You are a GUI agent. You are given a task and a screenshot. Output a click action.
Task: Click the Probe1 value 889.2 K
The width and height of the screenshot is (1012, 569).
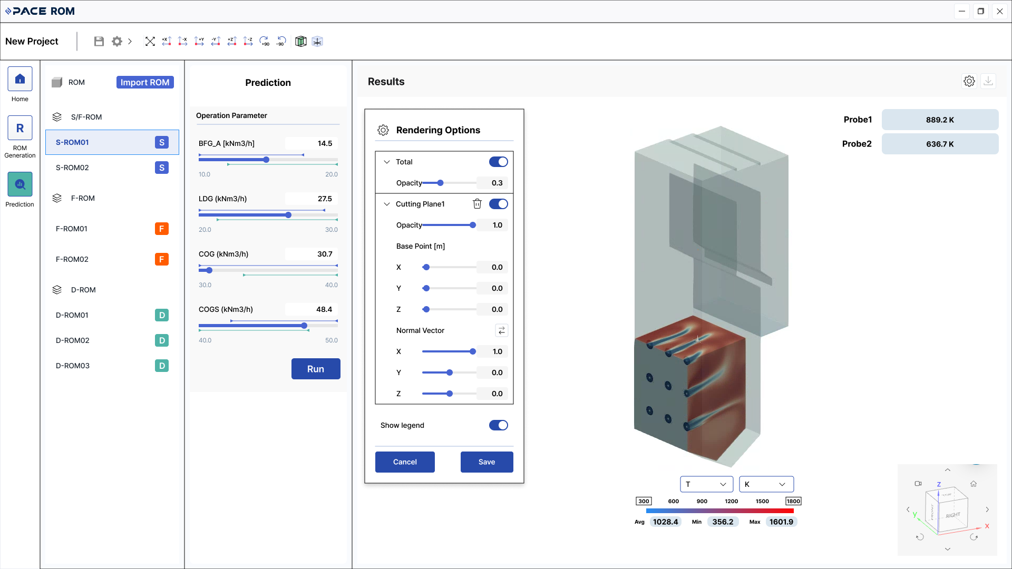pyautogui.click(x=940, y=120)
